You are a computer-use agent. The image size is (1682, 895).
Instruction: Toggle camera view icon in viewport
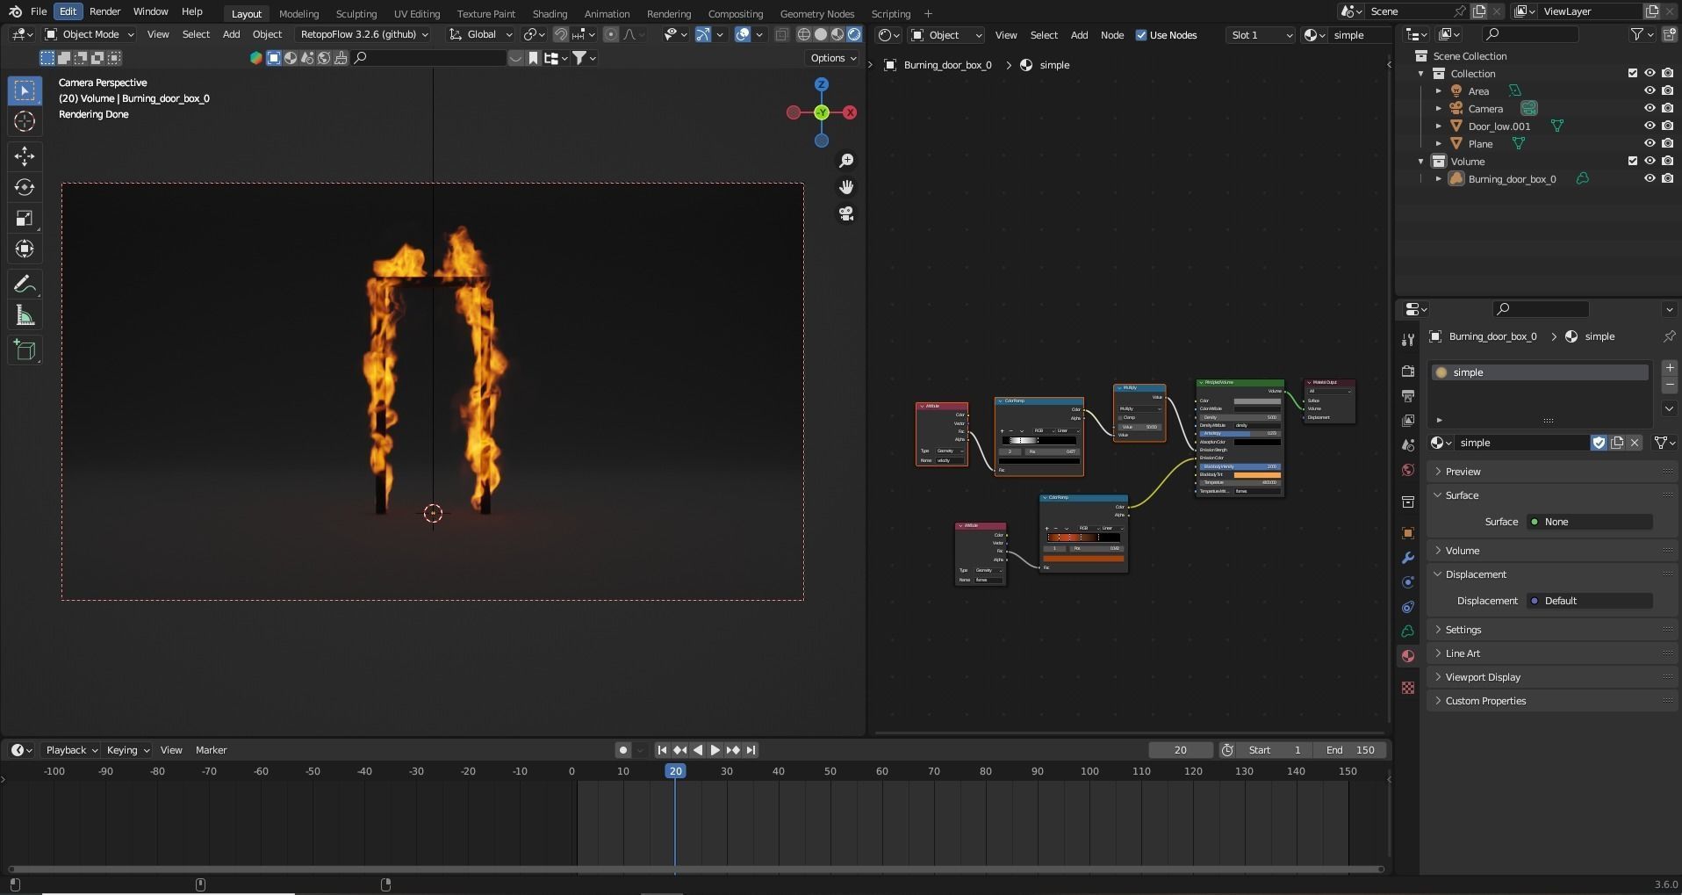[x=846, y=213]
